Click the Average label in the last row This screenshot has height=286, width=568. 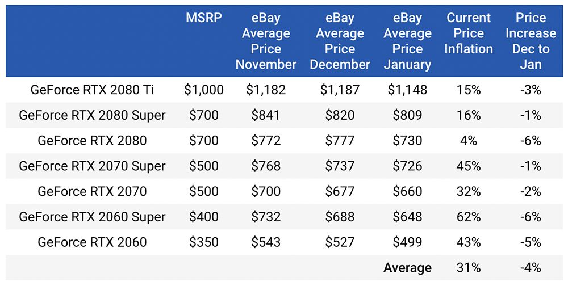coord(407,267)
